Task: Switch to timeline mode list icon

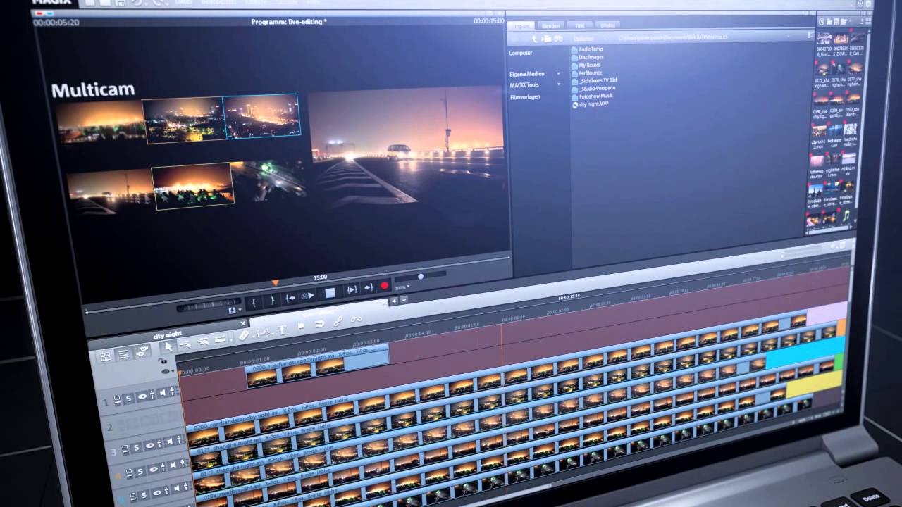Action: pyautogui.click(x=124, y=353)
